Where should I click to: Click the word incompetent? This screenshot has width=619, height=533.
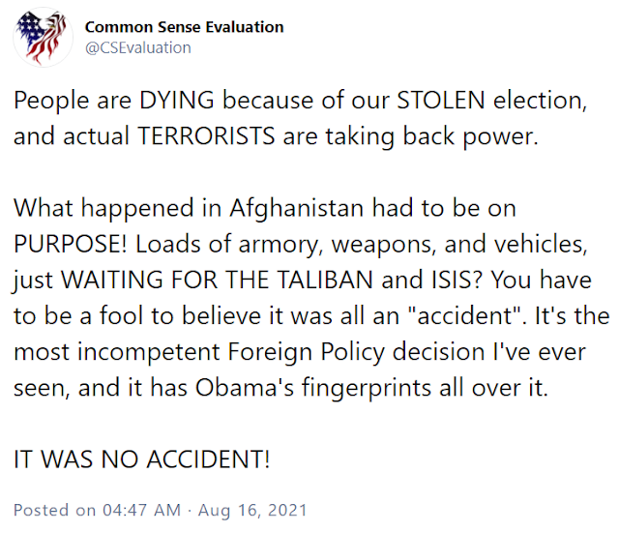(x=148, y=352)
